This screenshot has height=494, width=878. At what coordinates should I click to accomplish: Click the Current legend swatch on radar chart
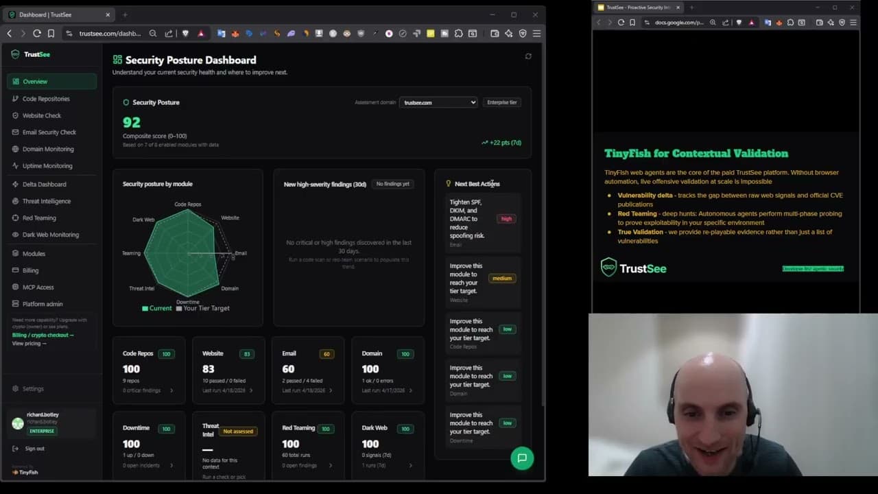pos(145,309)
